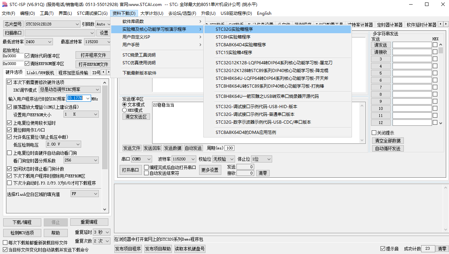
Task: Open the USB驱动程序(D) menu
Action: (x=236, y=13)
